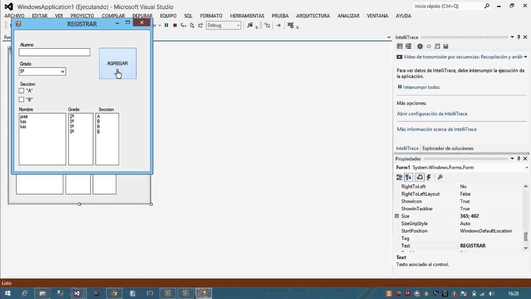
Task: Open the Propiedades panel options arrow
Action: tap(512, 159)
